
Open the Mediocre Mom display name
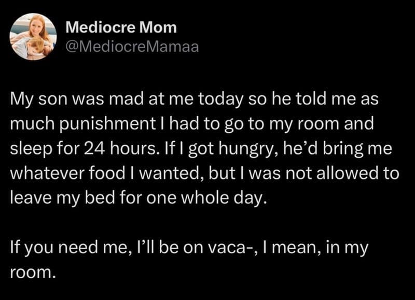click(x=121, y=27)
